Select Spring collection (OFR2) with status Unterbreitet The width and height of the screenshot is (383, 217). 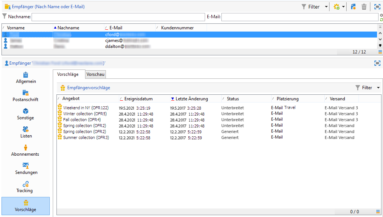pos(85,126)
